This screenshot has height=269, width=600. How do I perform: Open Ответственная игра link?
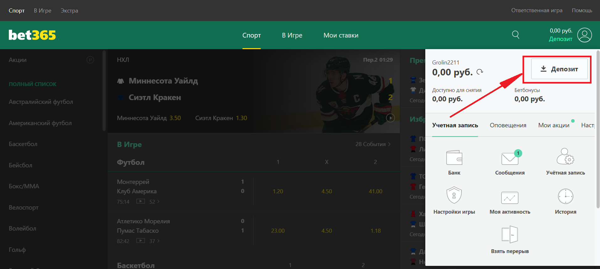pyautogui.click(x=537, y=10)
